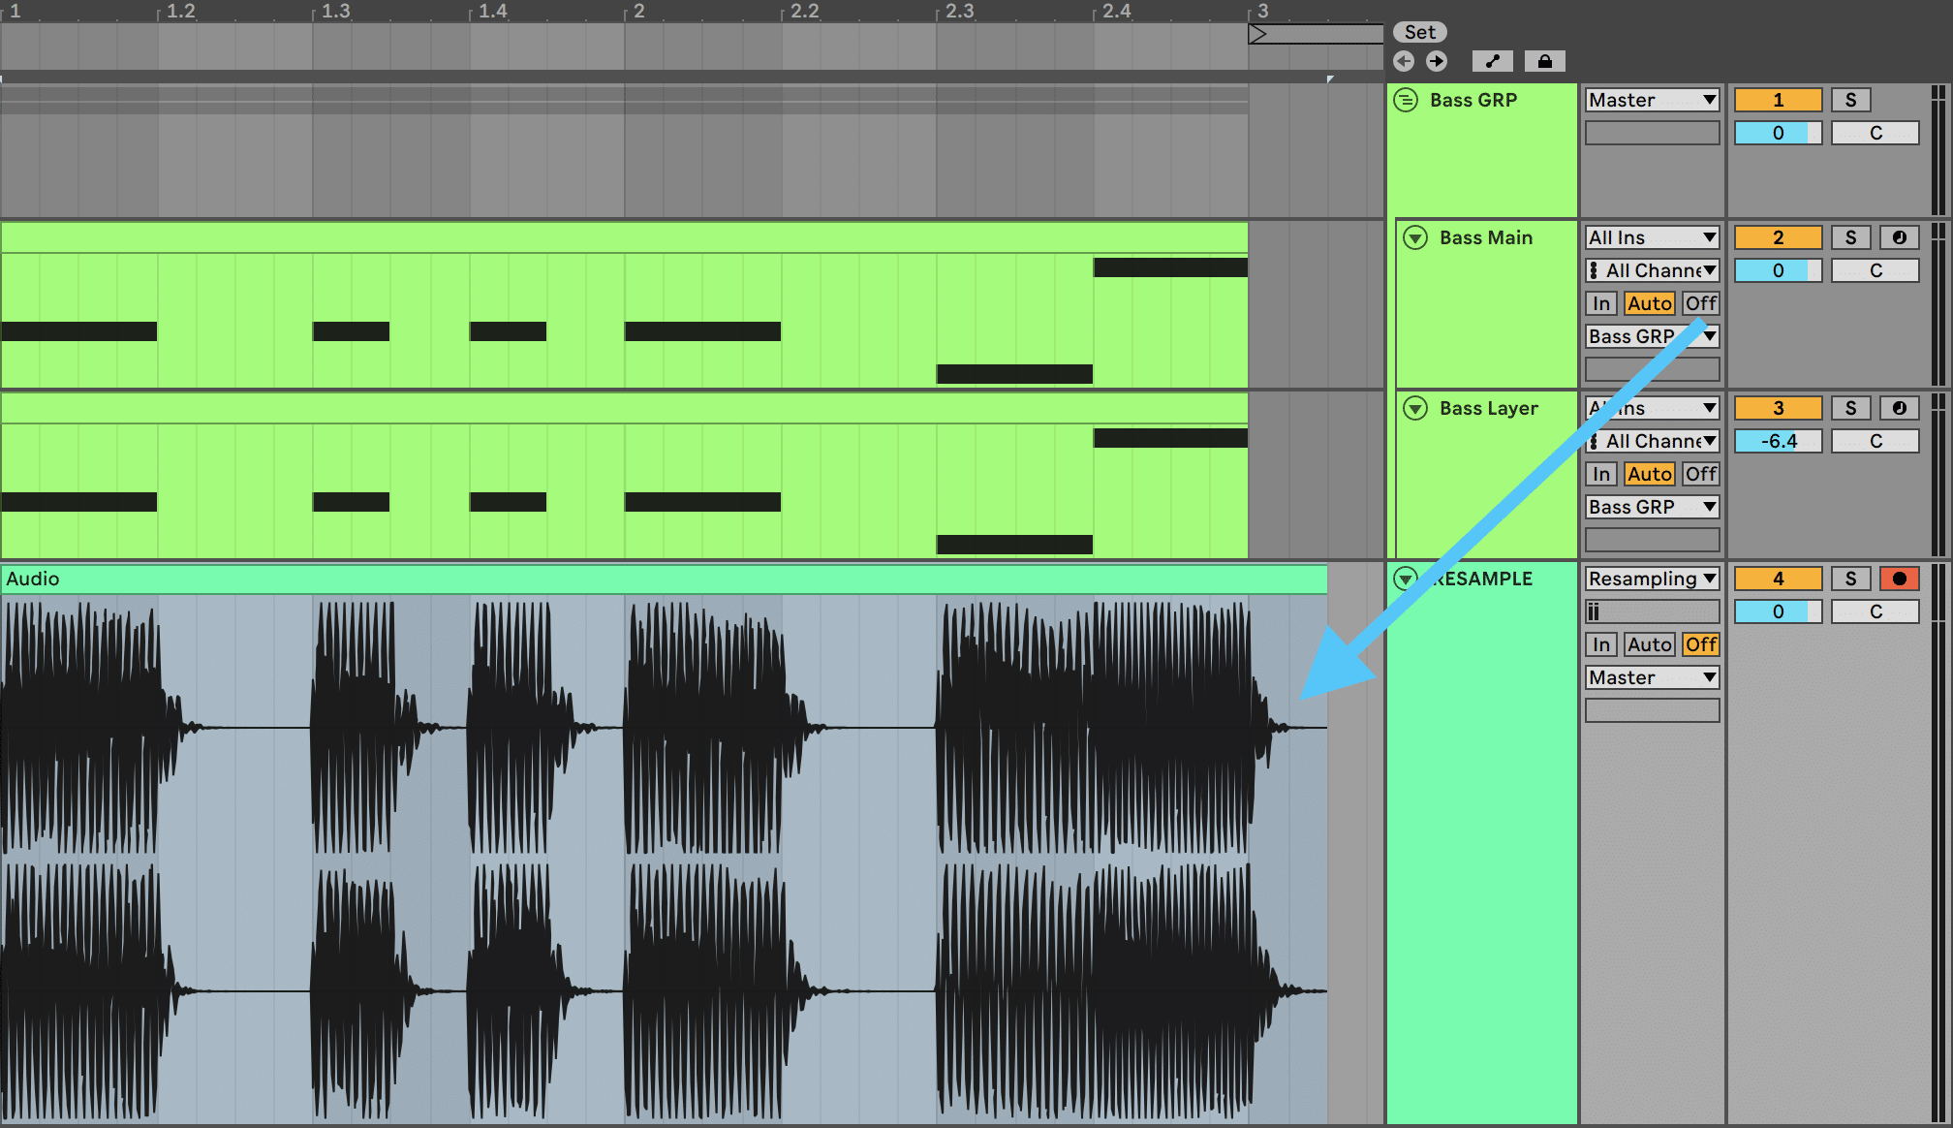Open Bass Main All Ins input dropdown
This screenshot has width=1953, height=1128.
click(1653, 237)
